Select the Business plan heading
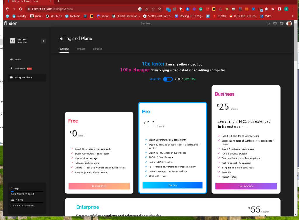This screenshot has height=220, width=299. (x=225, y=94)
